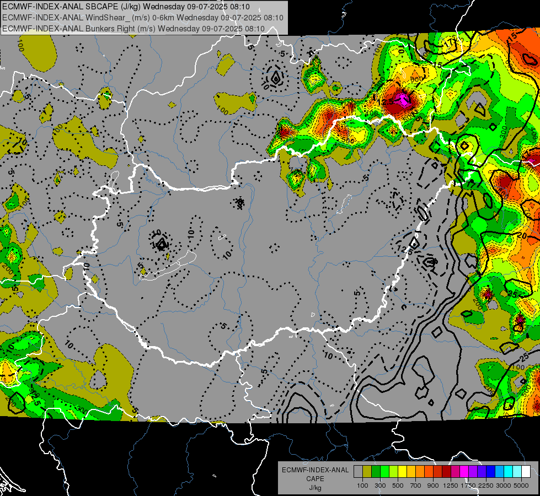Click the magenta legend swatch
The image size is (540, 496).
click(x=464, y=472)
